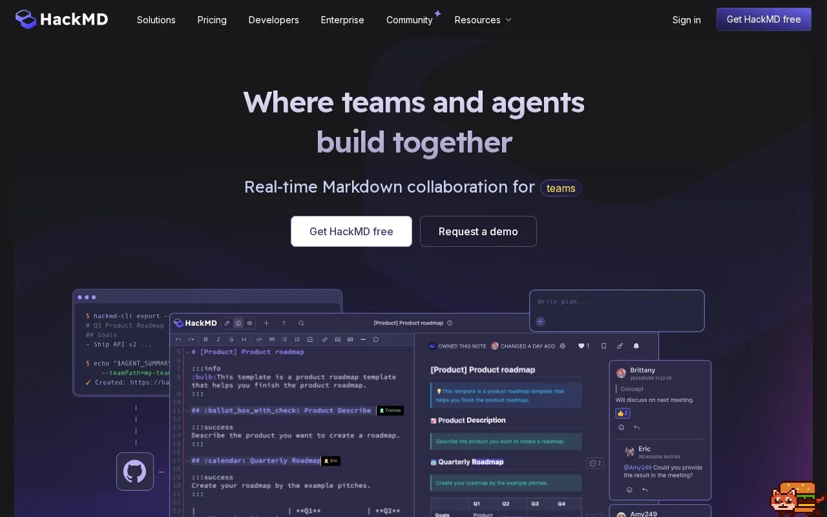827x517 pixels.
Task: Click the HackMD logo in the site header
Action: (x=61, y=19)
